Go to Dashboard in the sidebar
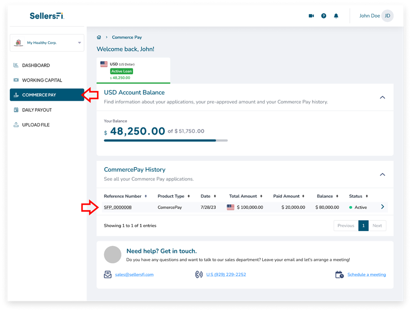The image size is (411, 311). click(36, 65)
